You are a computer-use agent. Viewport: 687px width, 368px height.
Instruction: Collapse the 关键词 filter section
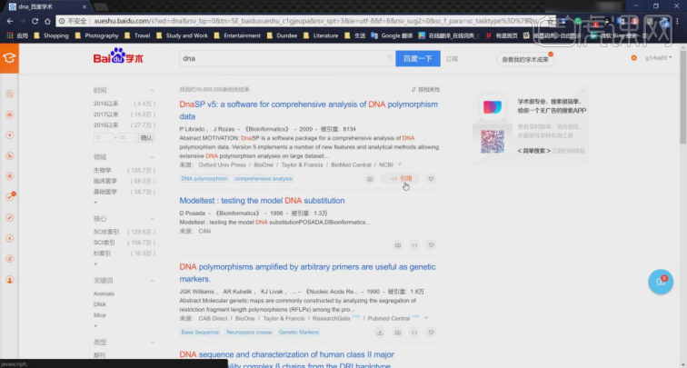pyautogui.click(x=153, y=281)
